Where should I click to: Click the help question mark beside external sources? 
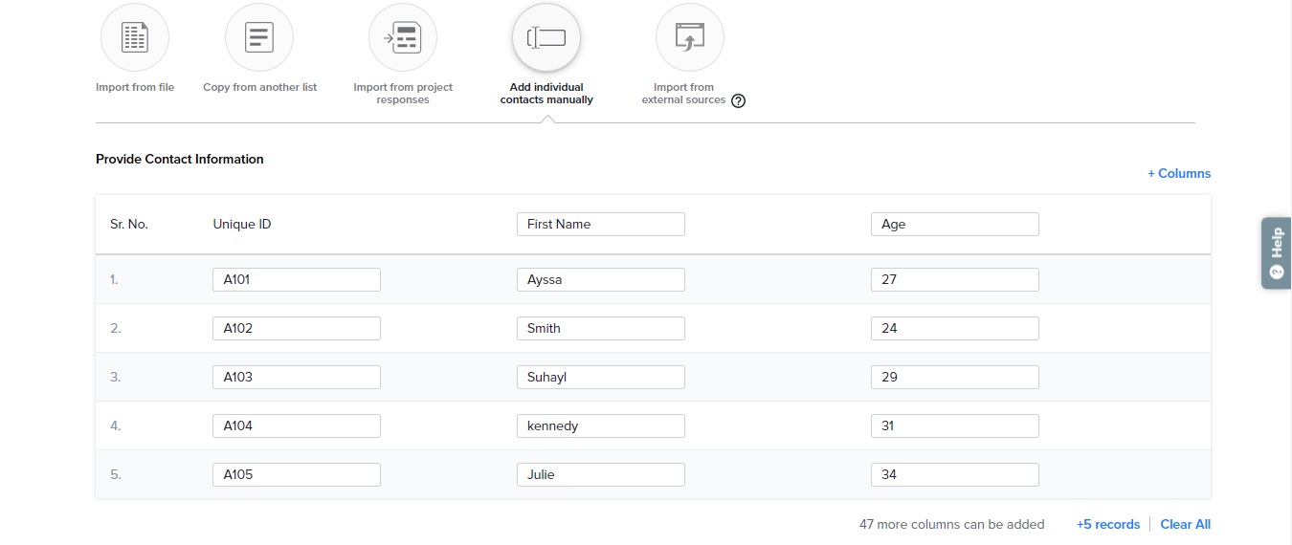[x=738, y=101]
